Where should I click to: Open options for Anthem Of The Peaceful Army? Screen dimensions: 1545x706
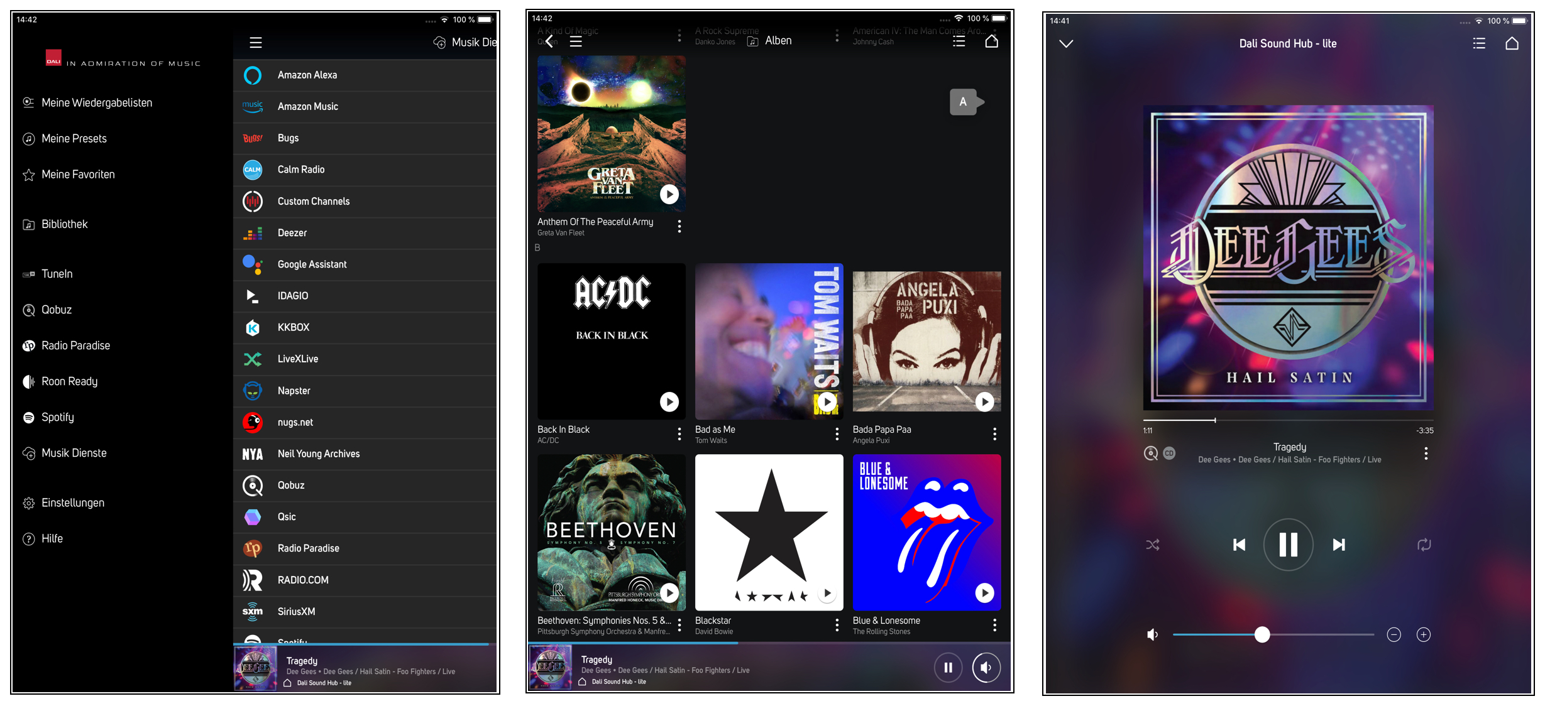pos(679,227)
